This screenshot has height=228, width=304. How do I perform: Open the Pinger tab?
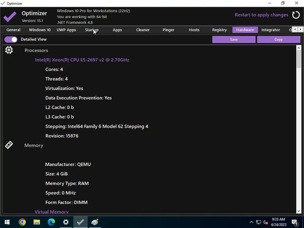(169, 30)
